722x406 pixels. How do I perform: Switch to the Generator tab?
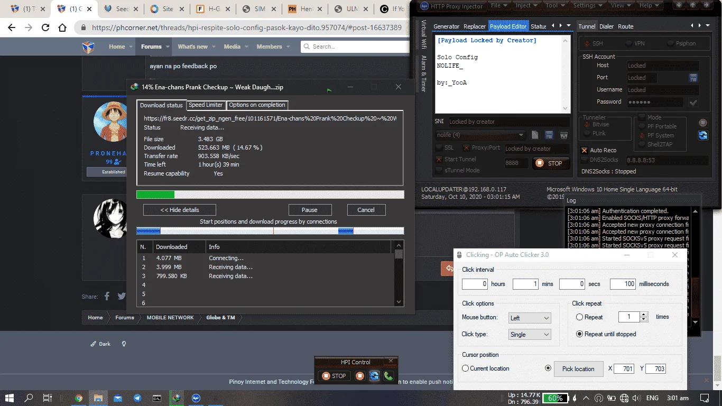pos(447,26)
